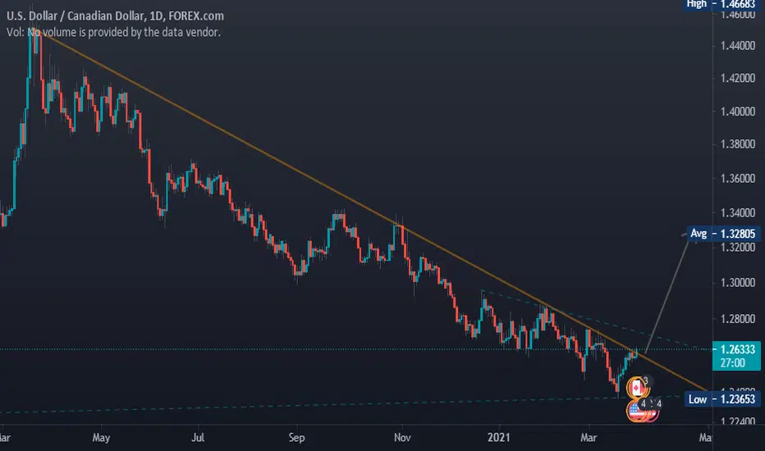765x451 pixels.
Task: Select the gray projection arrow toward Avg
Action: coord(667,293)
